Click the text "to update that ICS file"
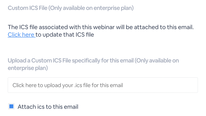The image size is (206, 116). (x=65, y=35)
